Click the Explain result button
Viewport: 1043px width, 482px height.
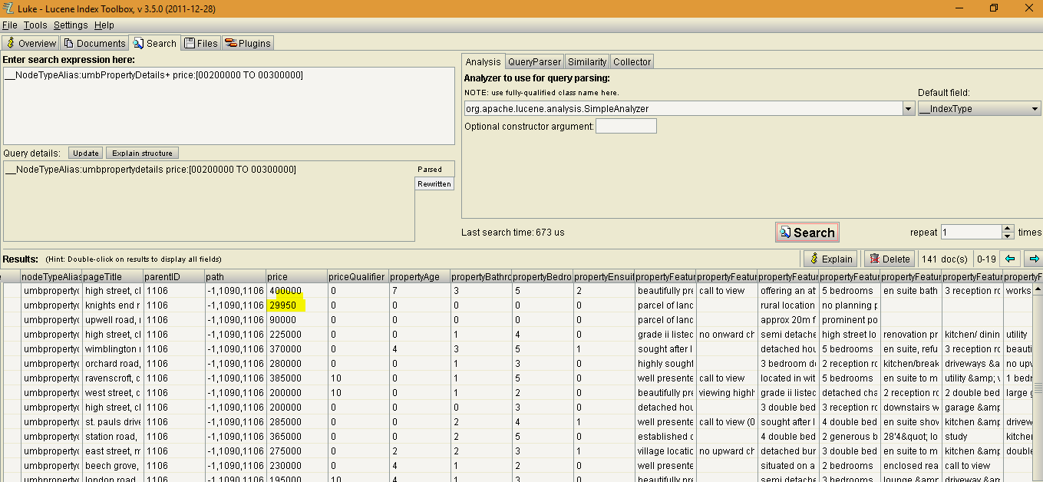point(830,259)
